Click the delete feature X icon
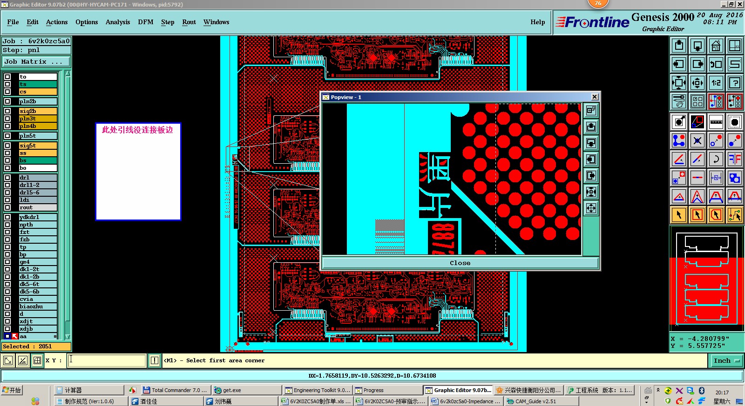 (698, 140)
